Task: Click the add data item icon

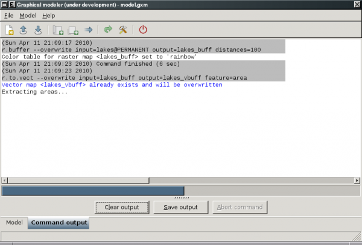Action: pos(73,29)
